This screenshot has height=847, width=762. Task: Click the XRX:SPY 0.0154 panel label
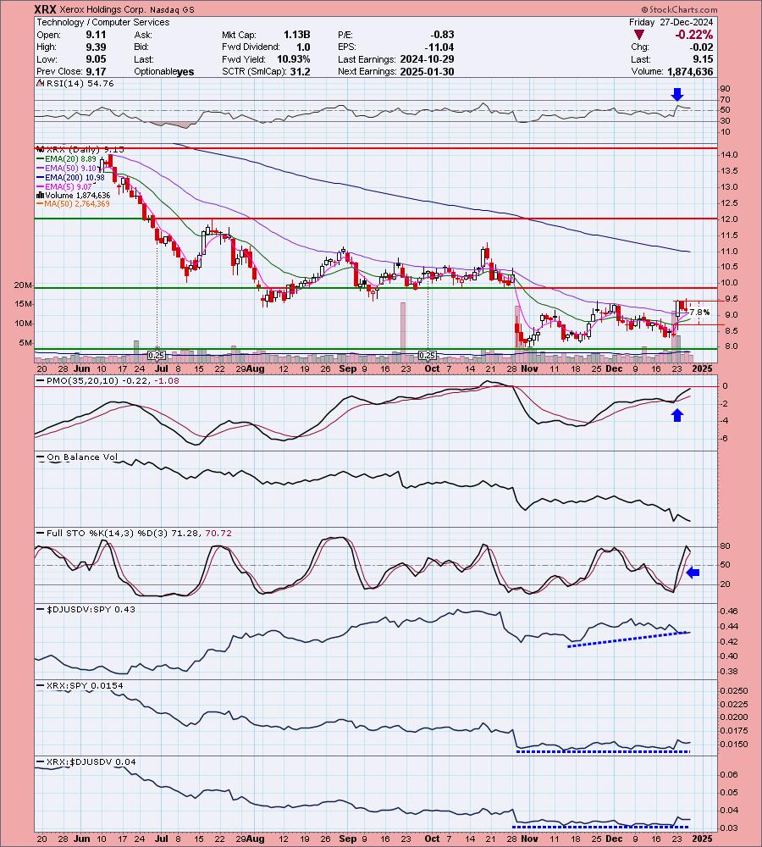tap(80, 685)
